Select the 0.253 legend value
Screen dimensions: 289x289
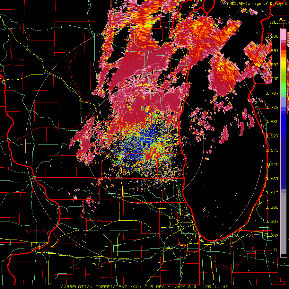pyautogui.click(x=272, y=235)
